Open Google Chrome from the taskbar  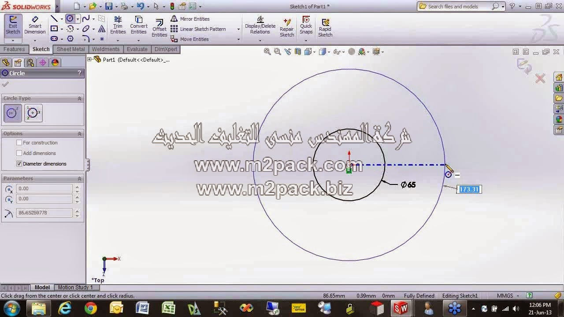coord(91,308)
